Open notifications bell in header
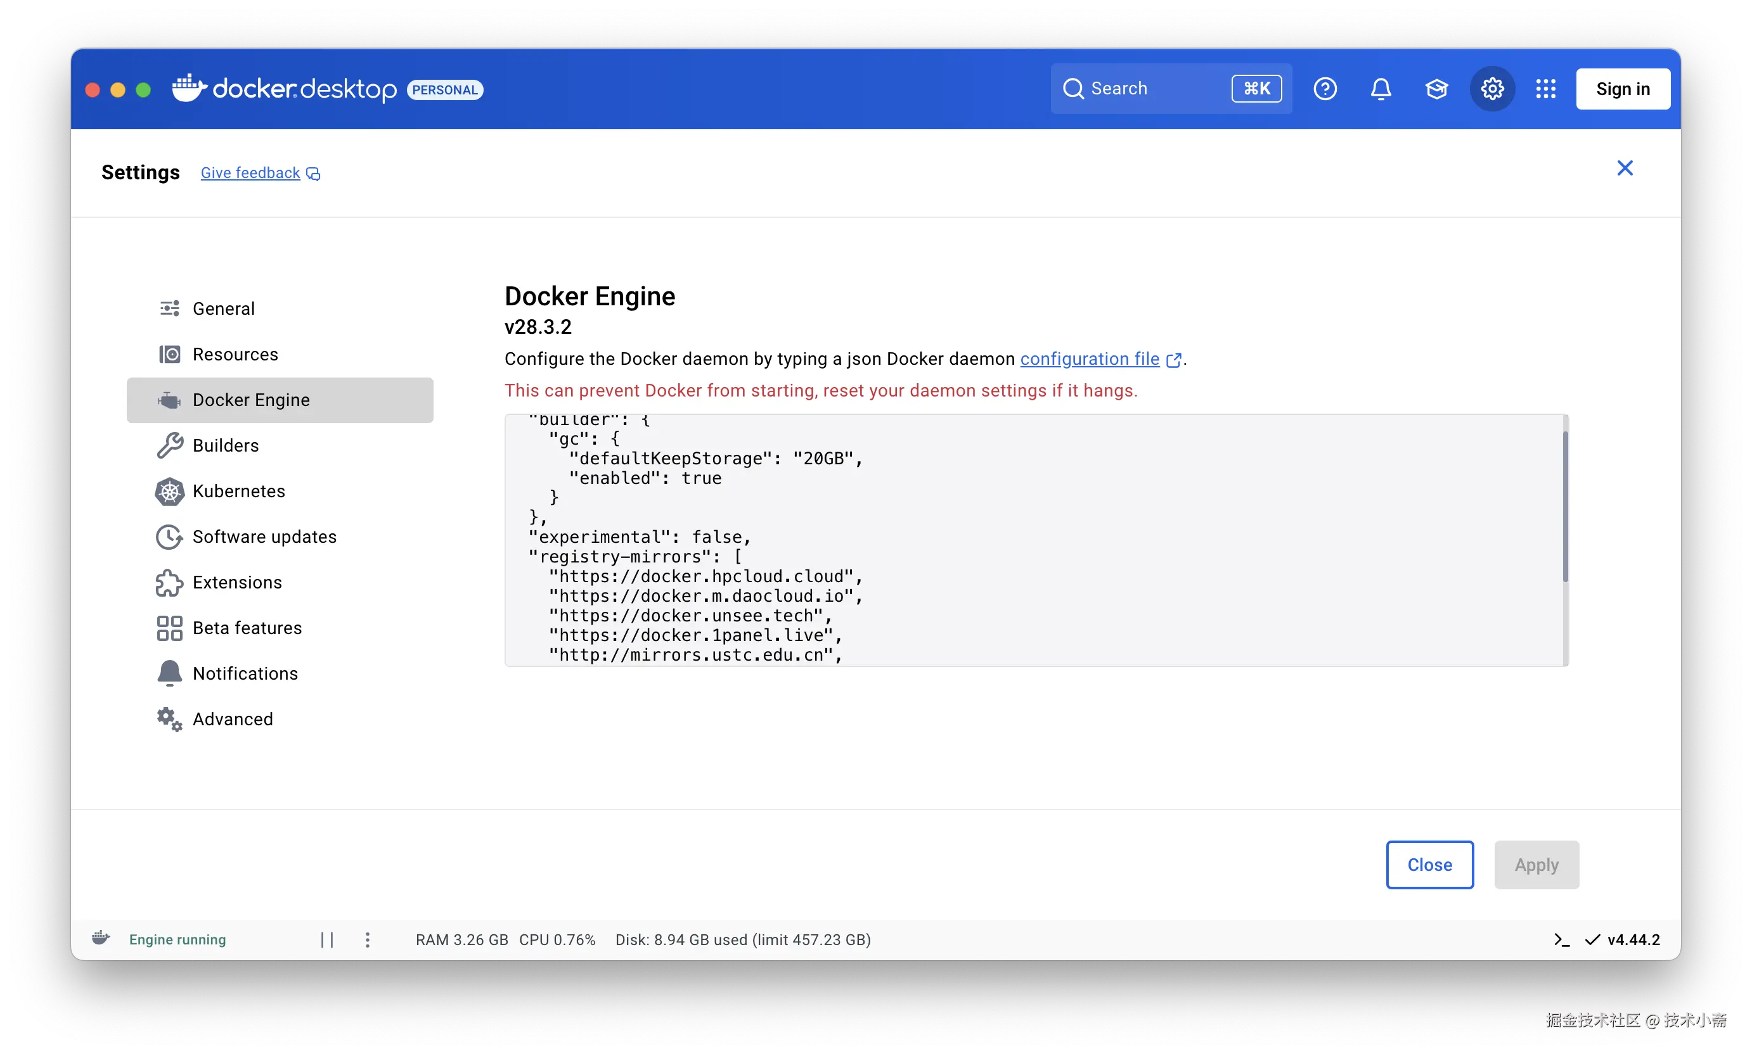Viewport: 1752px width, 1054px height. (1381, 89)
